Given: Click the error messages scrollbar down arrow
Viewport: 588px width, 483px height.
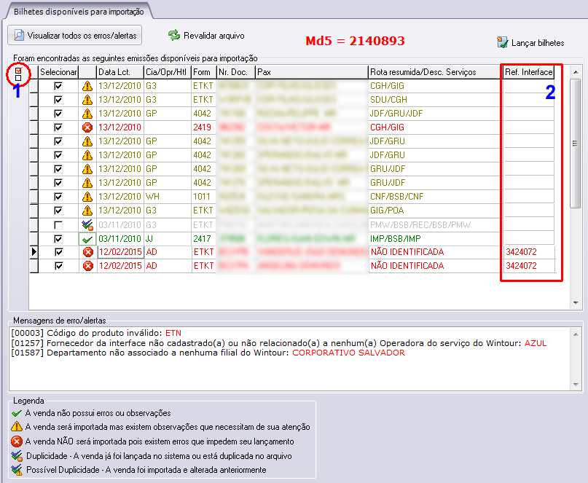Looking at the screenshot, I should point(576,385).
